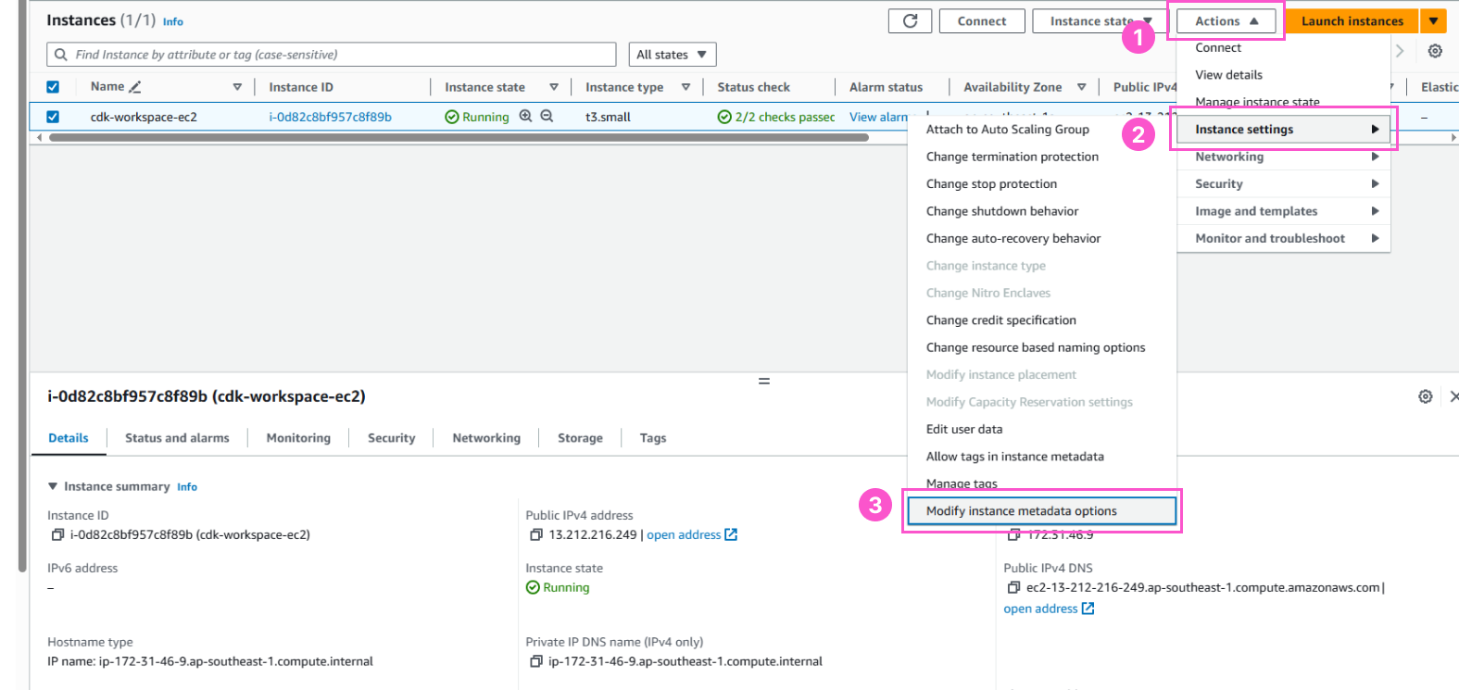Viewport: 1459px width, 690px height.
Task: Click the Connect button
Action: (x=981, y=21)
